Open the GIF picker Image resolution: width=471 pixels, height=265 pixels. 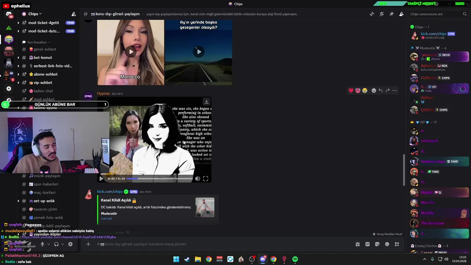367,244
